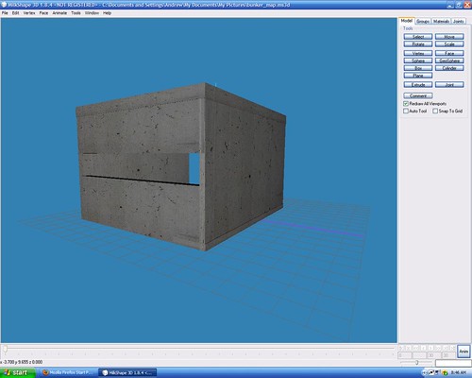The height and width of the screenshot is (378, 472).
Task: Enable the Auto Tool checkbox
Action: (406, 111)
